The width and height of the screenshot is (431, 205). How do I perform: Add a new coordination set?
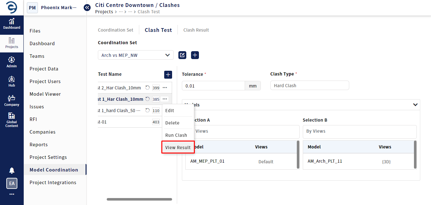[195, 55]
